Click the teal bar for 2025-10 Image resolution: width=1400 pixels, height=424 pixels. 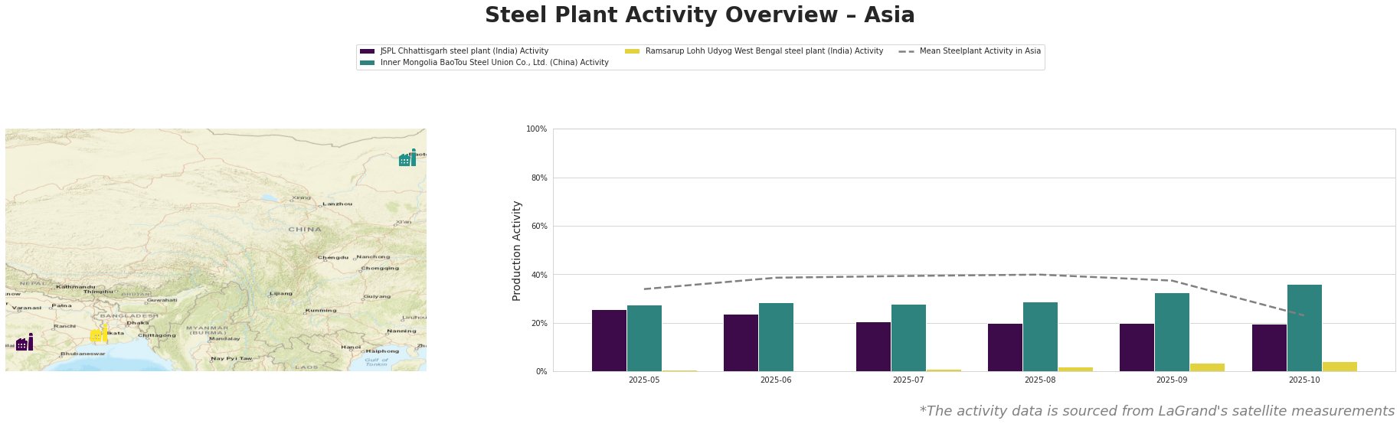1304,328
